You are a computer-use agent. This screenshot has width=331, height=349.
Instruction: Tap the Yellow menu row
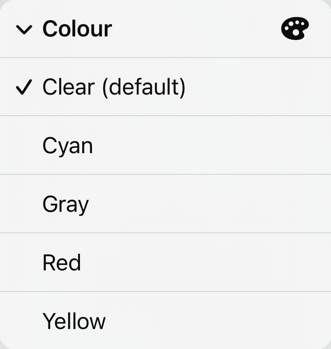click(x=74, y=321)
